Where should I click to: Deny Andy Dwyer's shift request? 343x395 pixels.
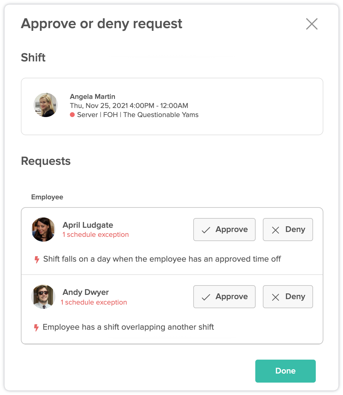[288, 297]
